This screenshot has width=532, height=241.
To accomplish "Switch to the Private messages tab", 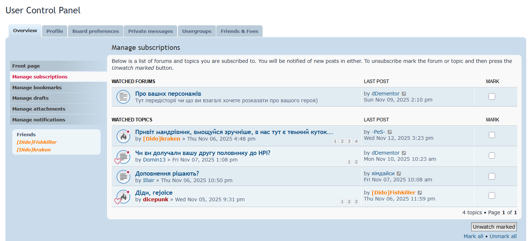I will pos(150,31).
